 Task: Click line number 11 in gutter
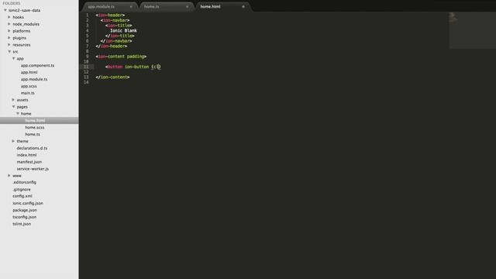pos(86,67)
